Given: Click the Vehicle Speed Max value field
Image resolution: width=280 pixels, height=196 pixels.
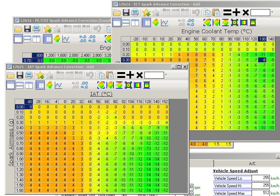Looking at the screenshot, I should (262, 193).
